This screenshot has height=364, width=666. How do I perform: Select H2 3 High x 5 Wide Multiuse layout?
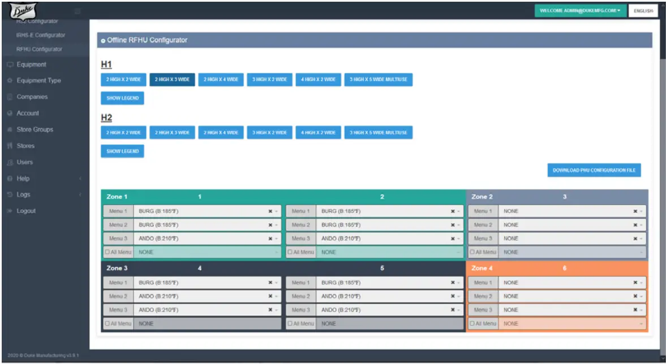click(x=378, y=133)
